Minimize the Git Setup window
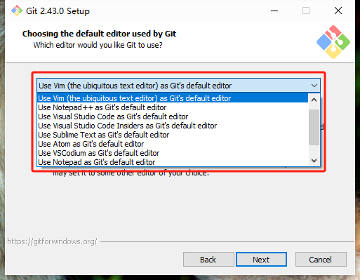 click(274, 11)
